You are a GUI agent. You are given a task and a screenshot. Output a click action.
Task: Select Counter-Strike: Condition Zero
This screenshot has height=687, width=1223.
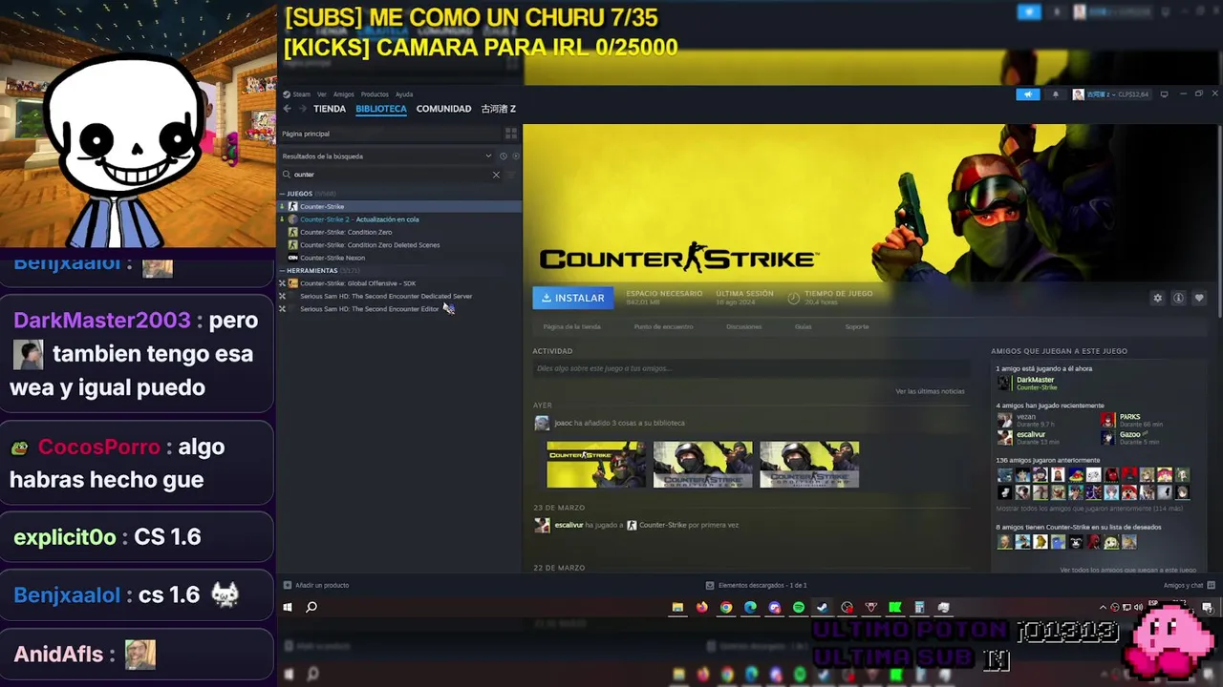point(400,232)
